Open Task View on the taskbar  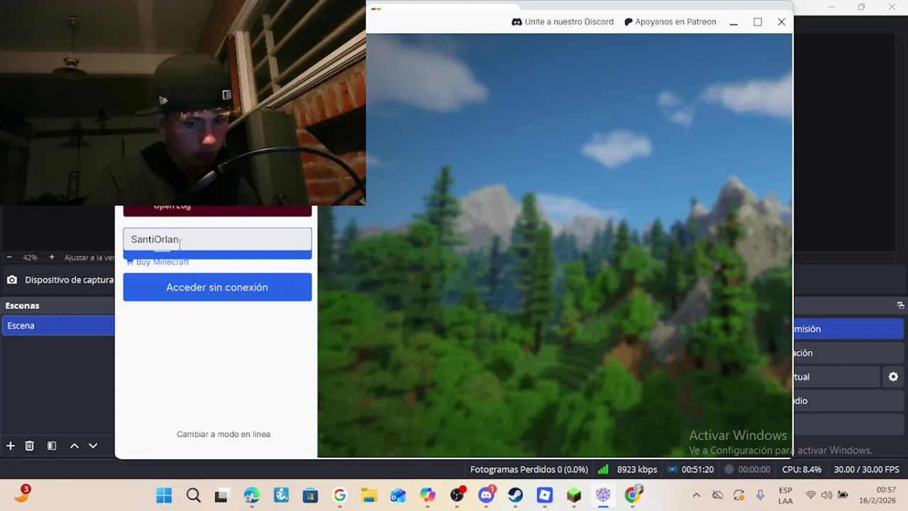pos(221,495)
